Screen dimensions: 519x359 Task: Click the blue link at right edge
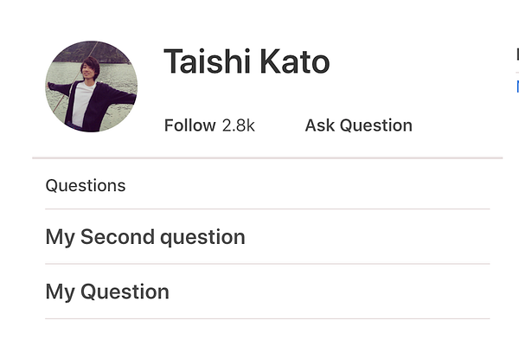(516, 87)
